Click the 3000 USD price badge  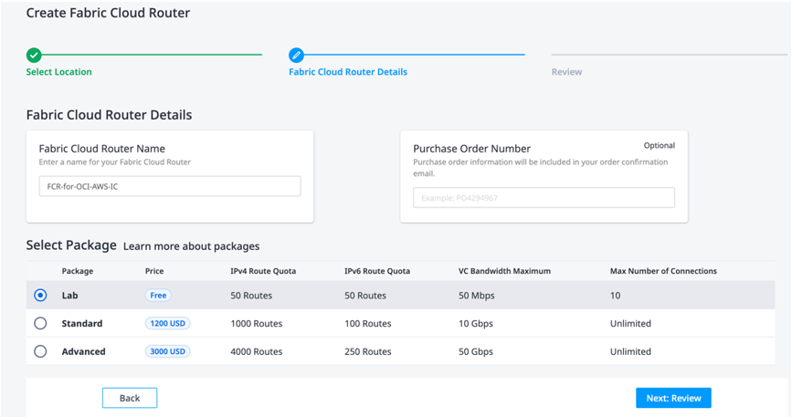tap(167, 351)
